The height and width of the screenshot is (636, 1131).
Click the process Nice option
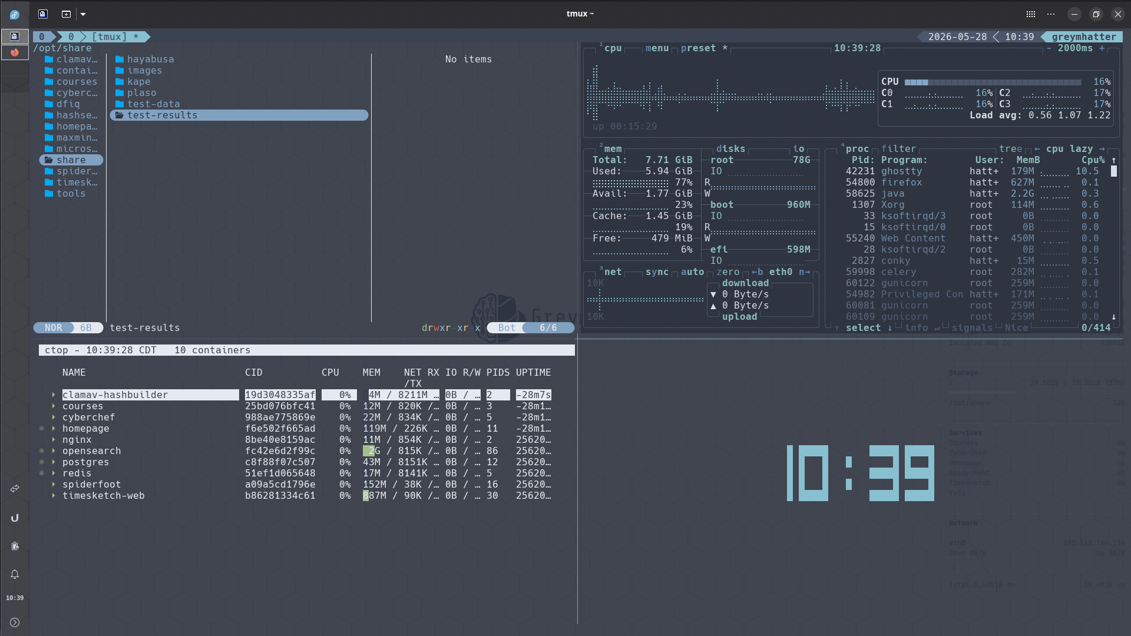1016,327
